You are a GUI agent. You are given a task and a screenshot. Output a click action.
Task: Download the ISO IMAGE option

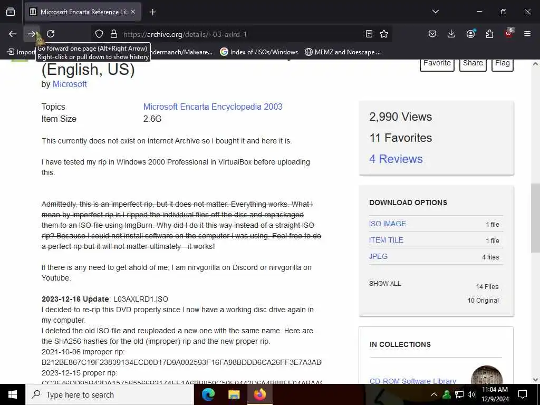click(x=388, y=224)
